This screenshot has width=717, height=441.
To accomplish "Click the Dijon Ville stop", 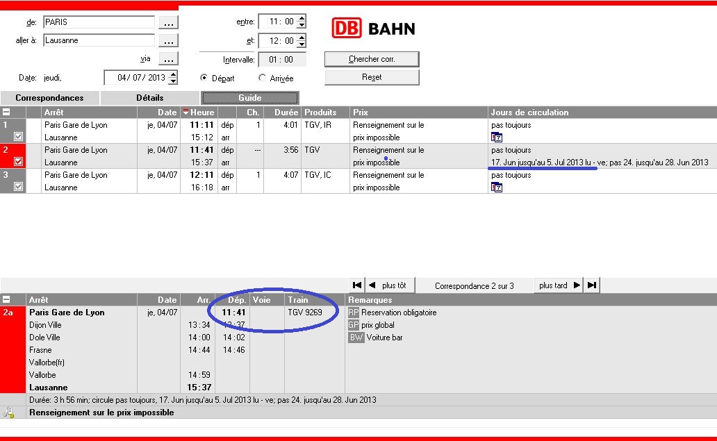I will tap(45, 325).
